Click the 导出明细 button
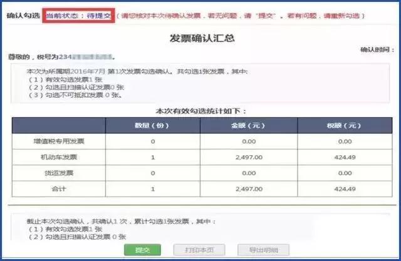This screenshot has height=261, width=401. [263, 250]
